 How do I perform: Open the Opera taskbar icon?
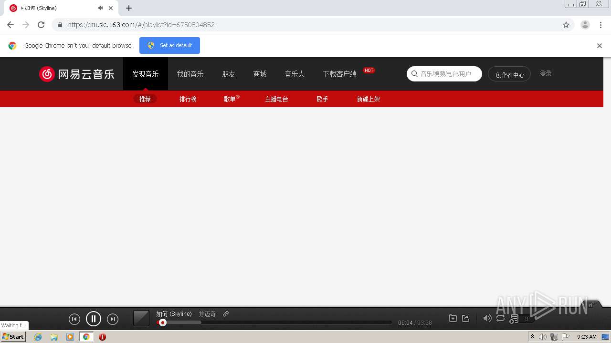pyautogui.click(x=102, y=337)
